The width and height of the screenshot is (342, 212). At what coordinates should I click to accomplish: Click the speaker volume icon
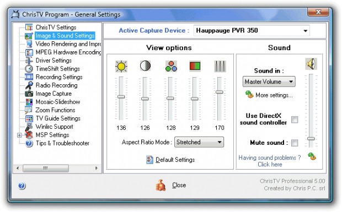coord(311,64)
